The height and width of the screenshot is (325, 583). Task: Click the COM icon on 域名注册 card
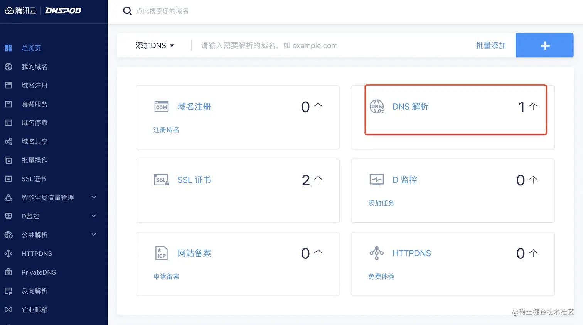(x=161, y=107)
